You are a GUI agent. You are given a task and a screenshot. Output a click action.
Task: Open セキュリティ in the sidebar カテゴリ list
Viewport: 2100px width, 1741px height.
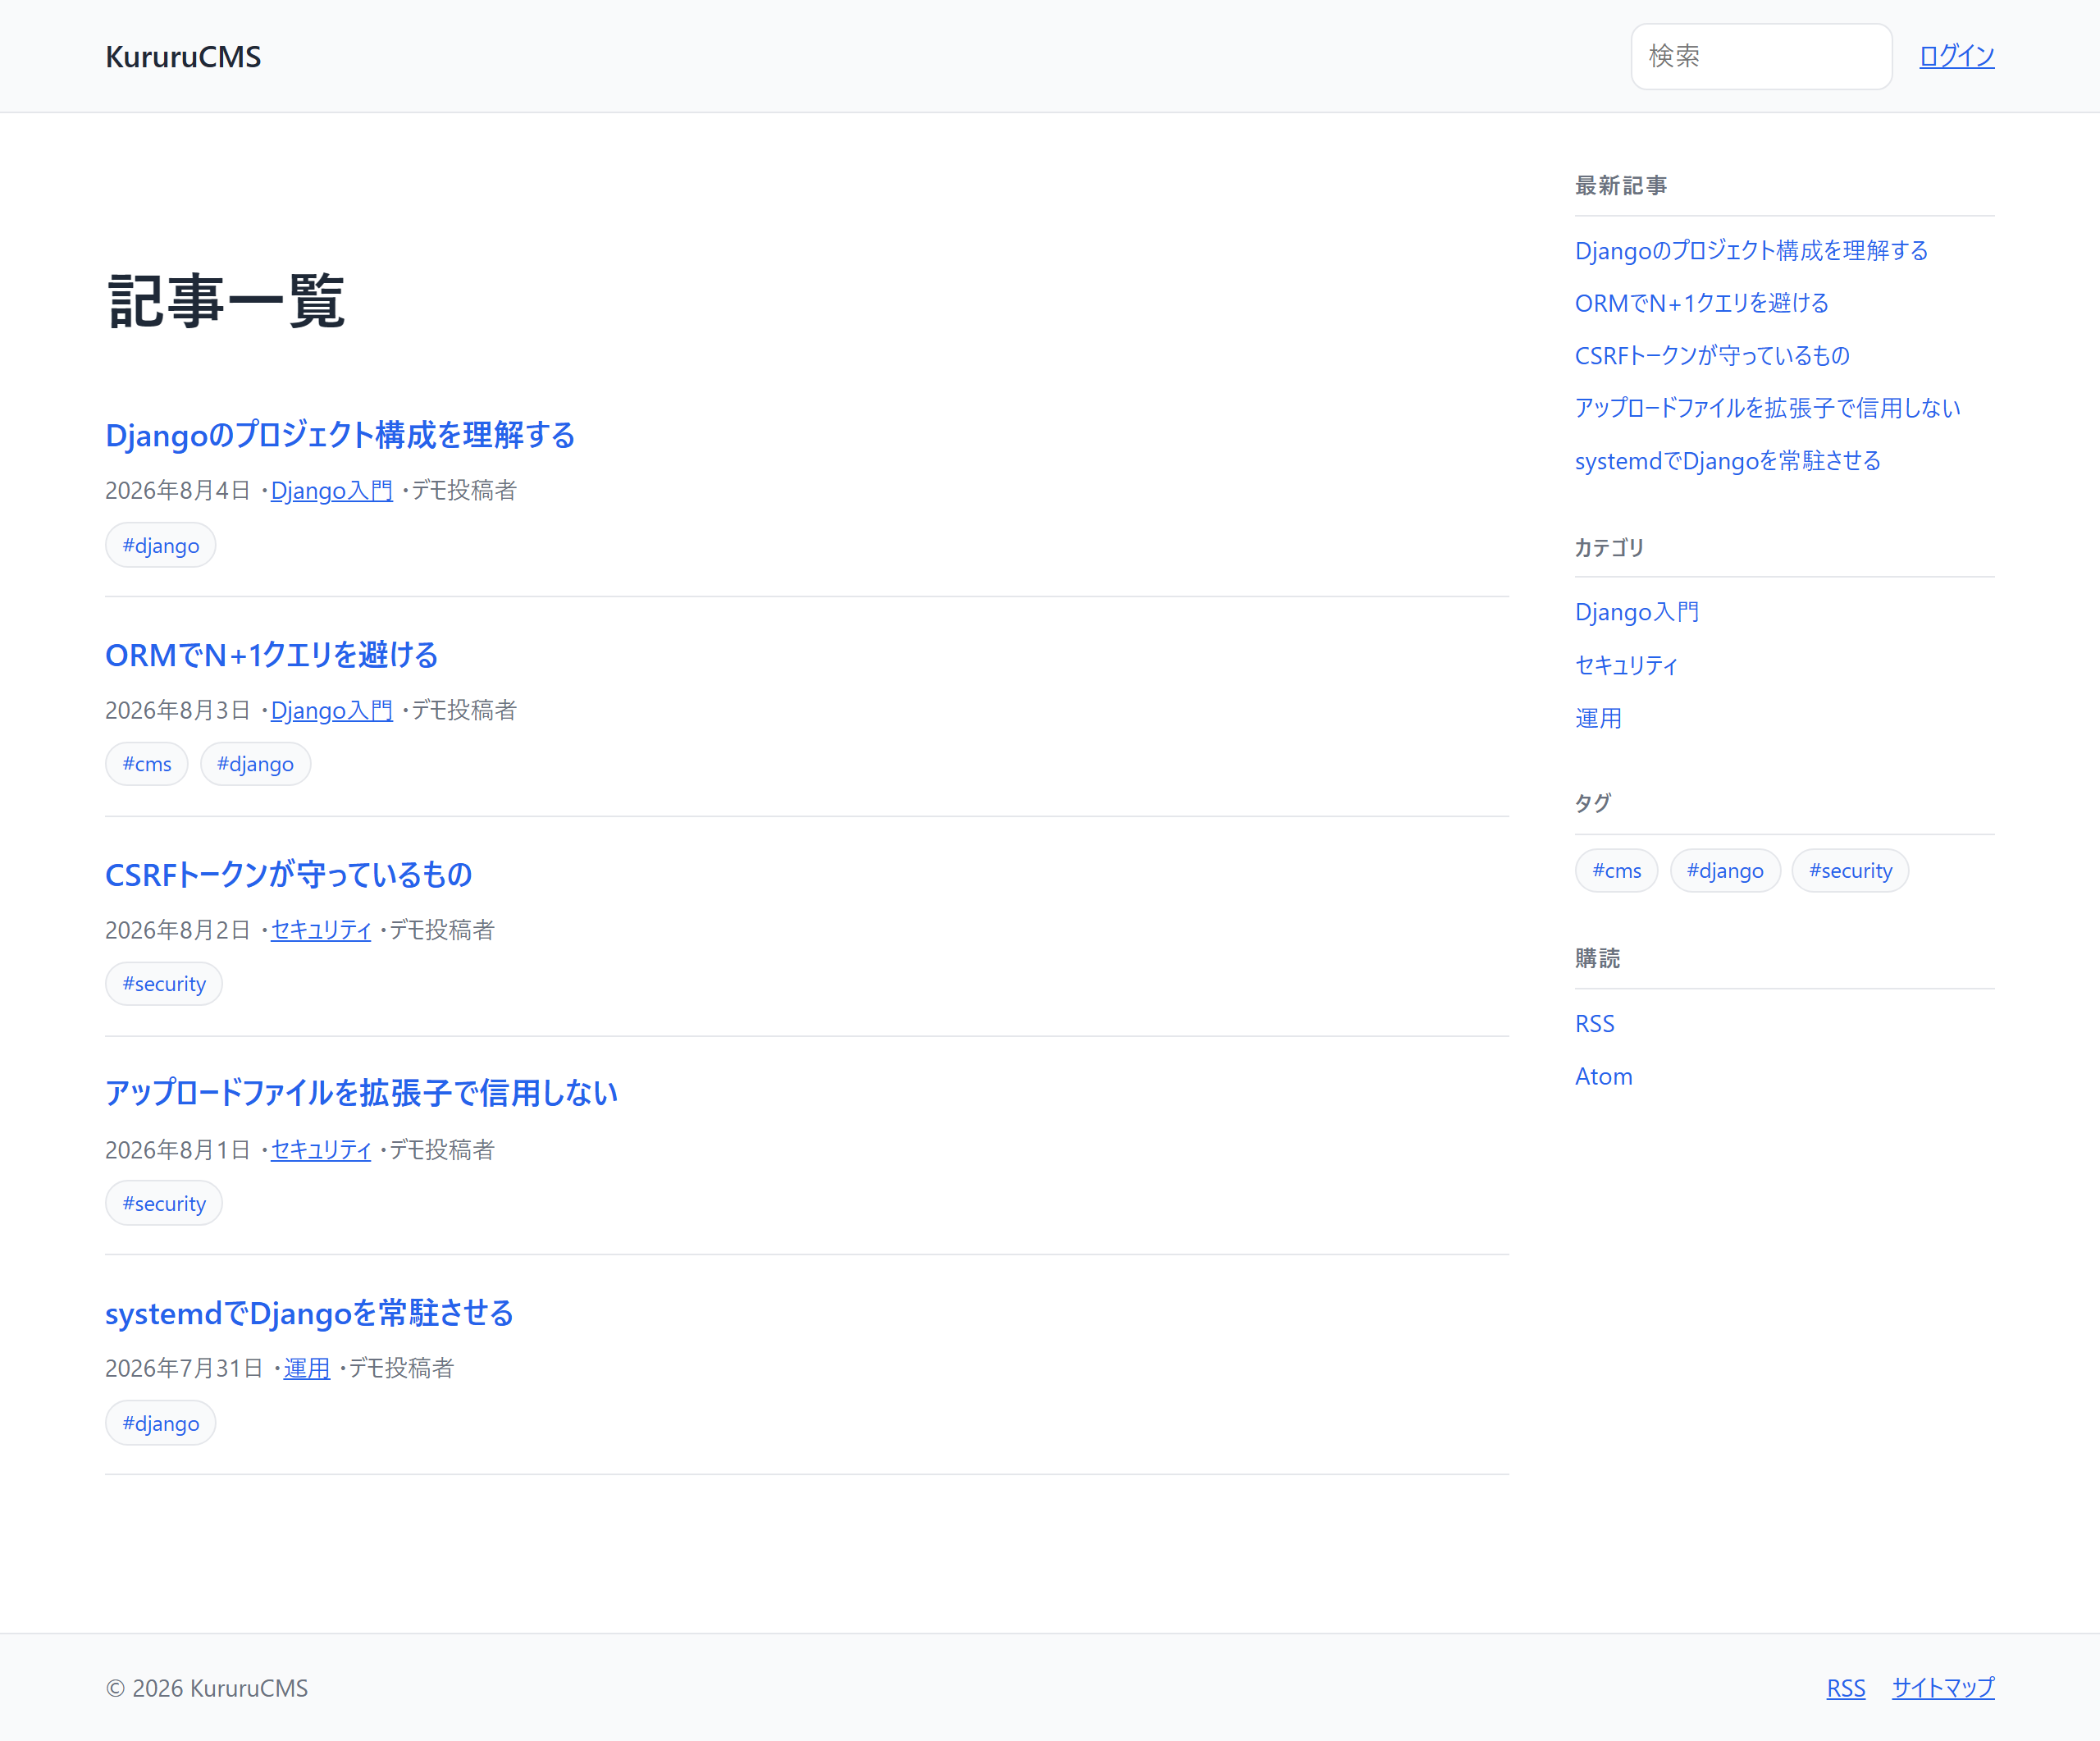(x=1626, y=665)
